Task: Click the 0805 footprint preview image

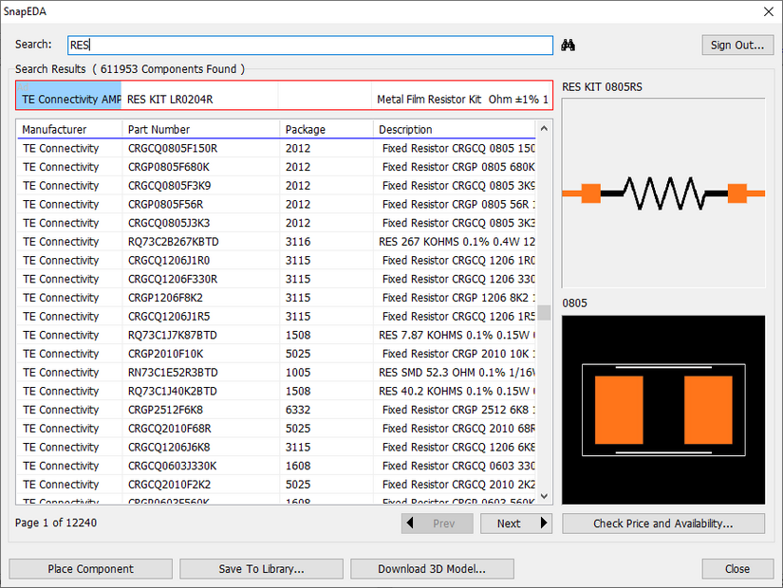Action: (x=663, y=410)
